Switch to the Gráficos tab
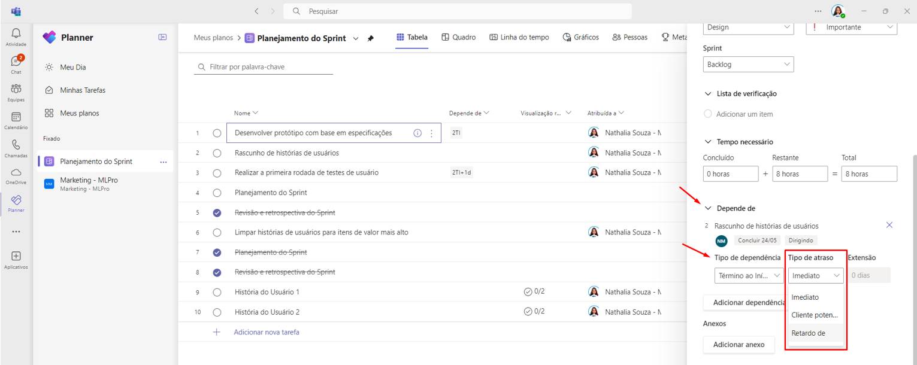This screenshot has height=365, width=917. (581, 37)
